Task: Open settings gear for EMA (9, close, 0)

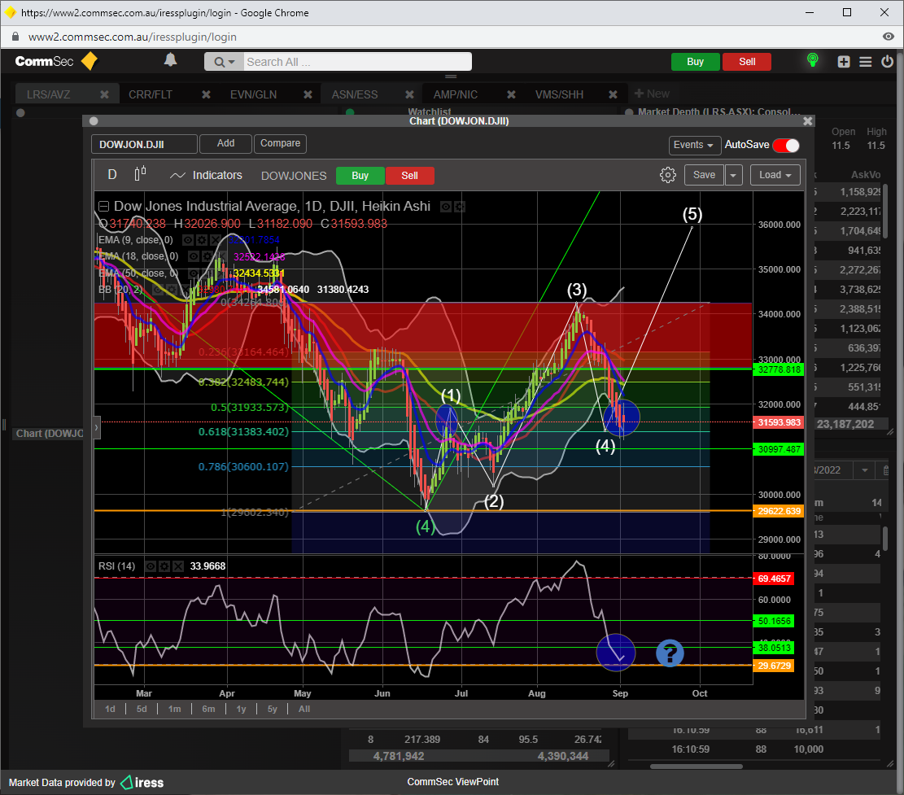Action: pyautogui.click(x=201, y=240)
